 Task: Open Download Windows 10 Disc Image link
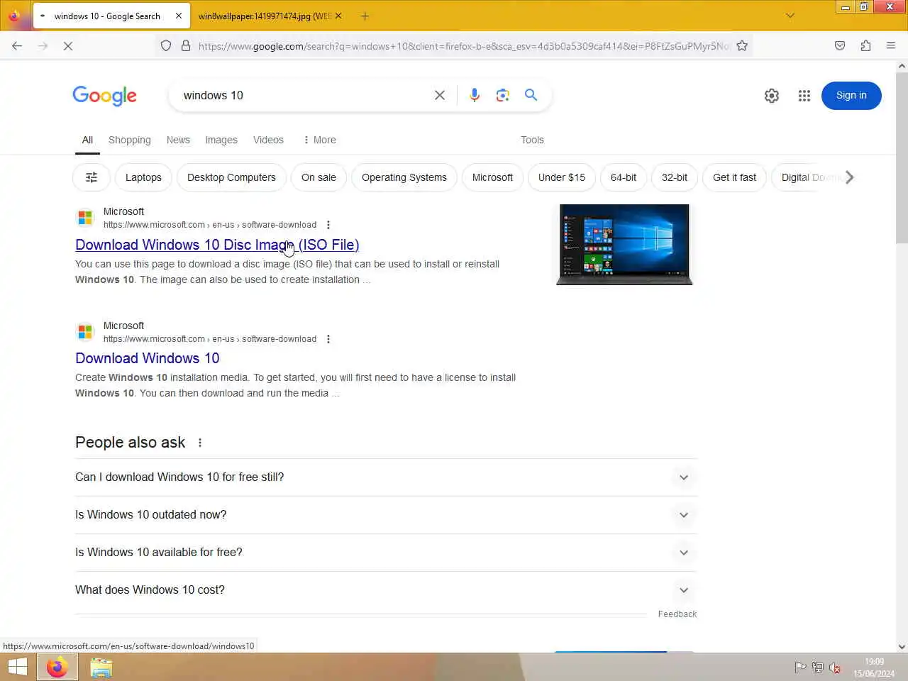(x=217, y=245)
